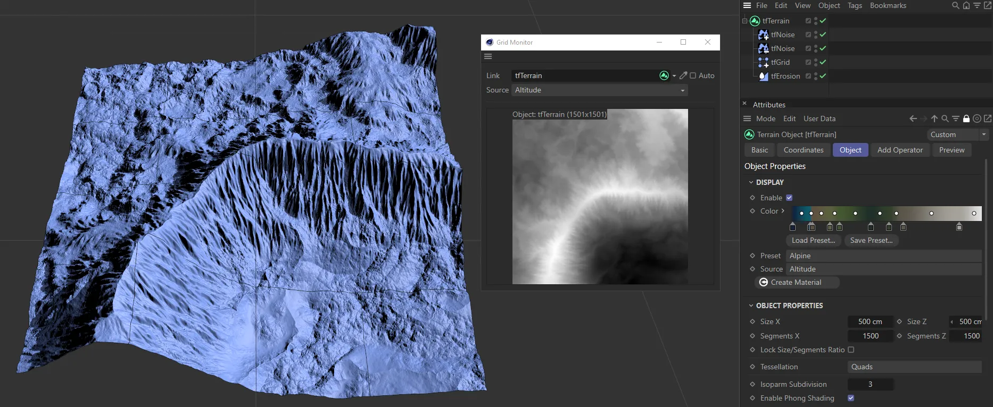Go back using the Attributes left arrow

(913, 119)
